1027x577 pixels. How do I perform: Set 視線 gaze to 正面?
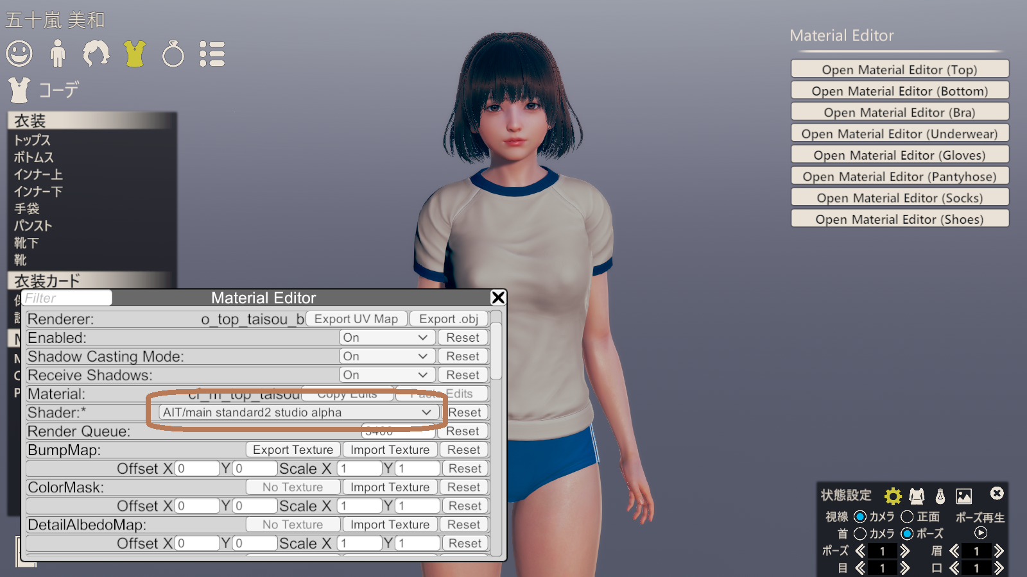pyautogui.click(x=907, y=517)
